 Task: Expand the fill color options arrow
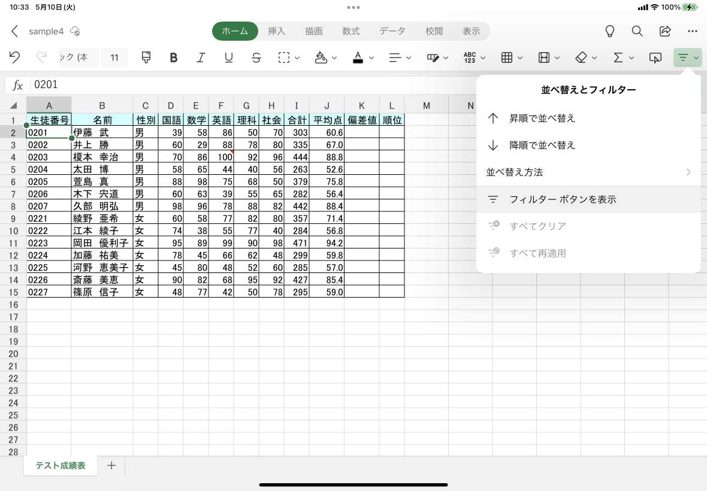(334, 57)
